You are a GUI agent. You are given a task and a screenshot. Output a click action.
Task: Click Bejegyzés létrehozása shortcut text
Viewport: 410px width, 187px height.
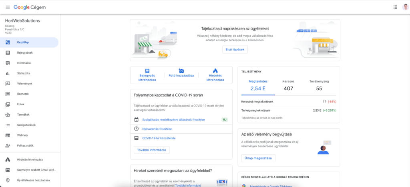pos(147,78)
